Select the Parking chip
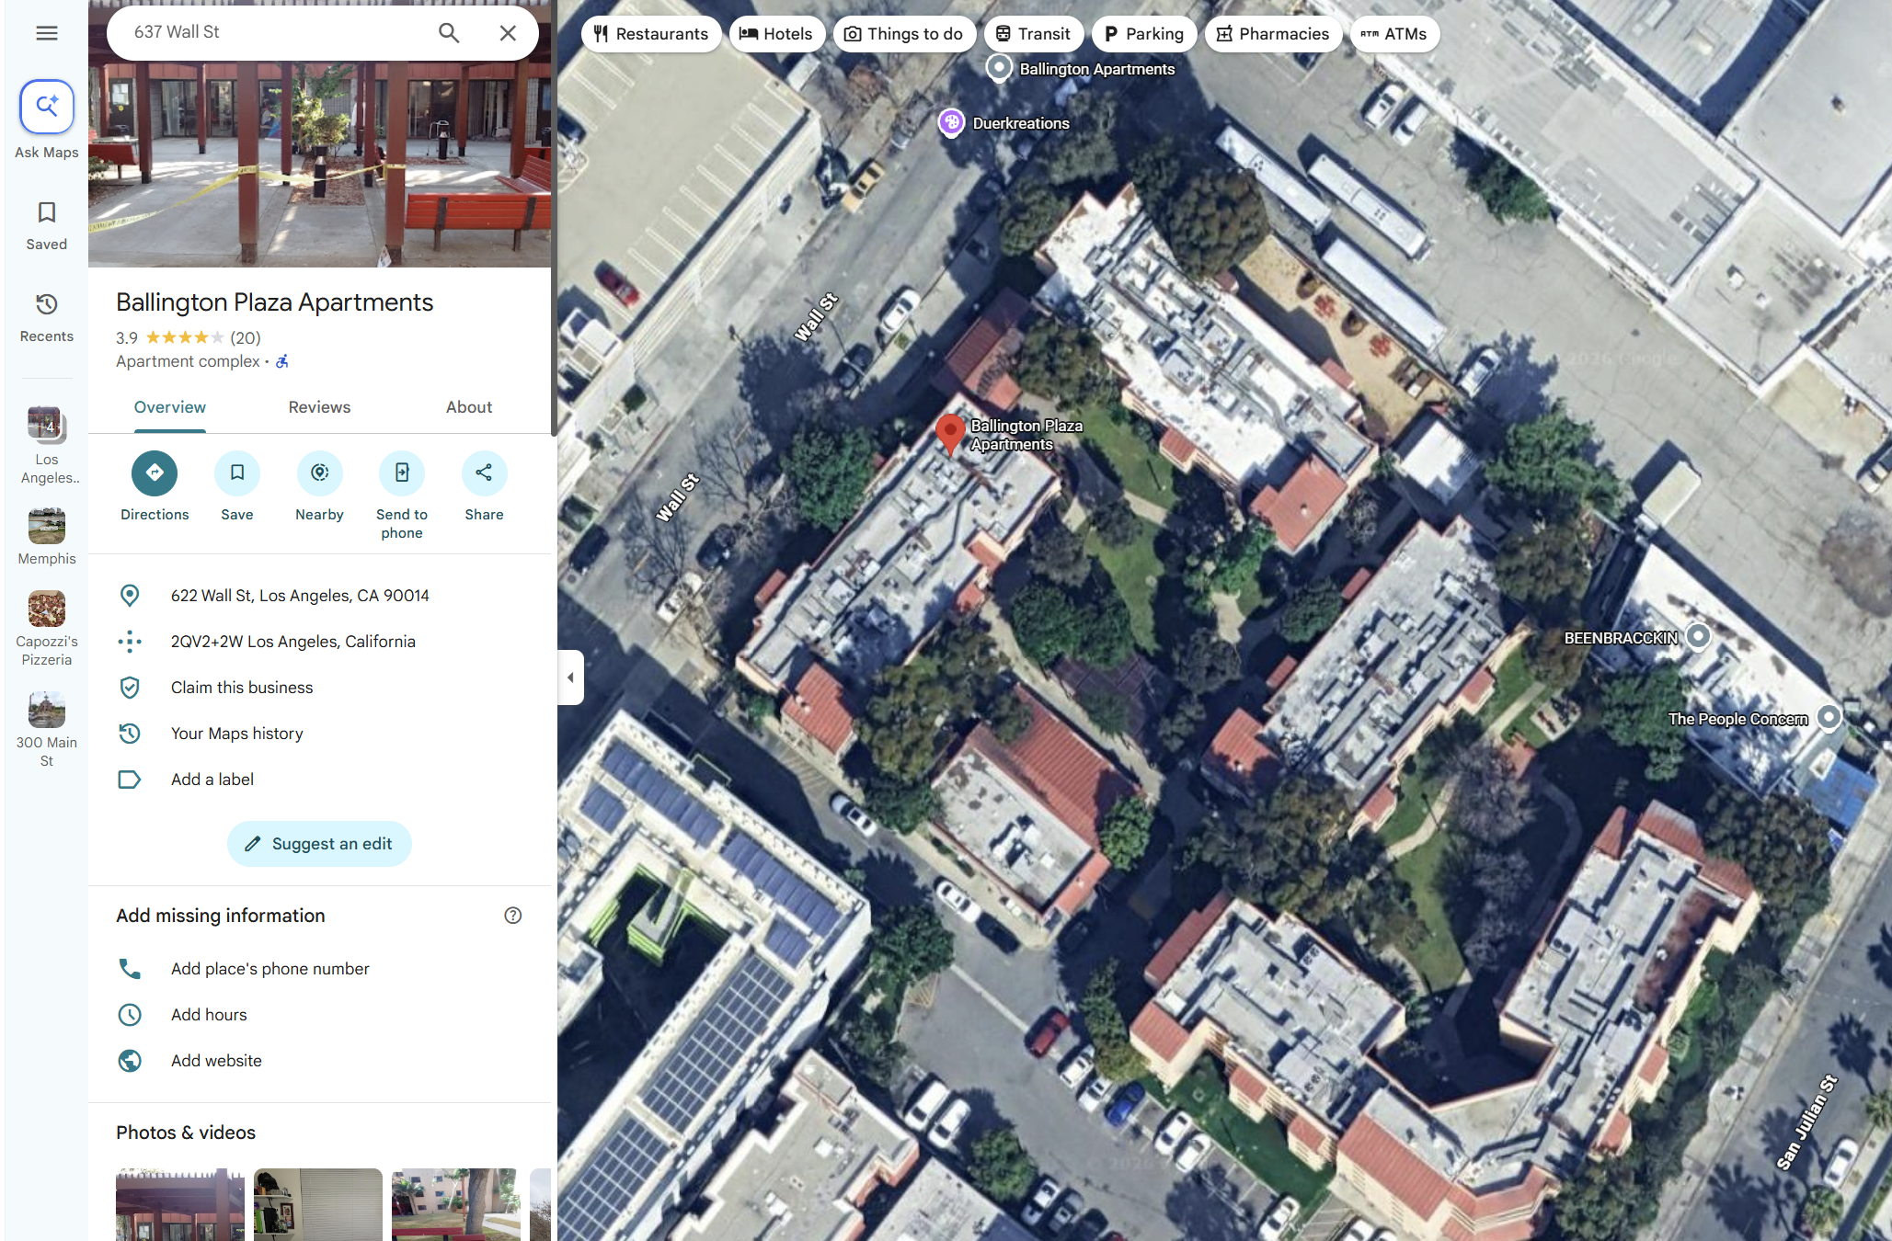The height and width of the screenshot is (1241, 1892). 1144,34
